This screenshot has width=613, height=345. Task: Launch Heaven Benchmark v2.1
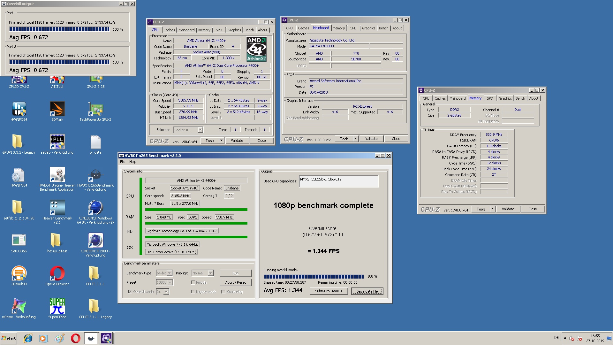[x=57, y=212]
